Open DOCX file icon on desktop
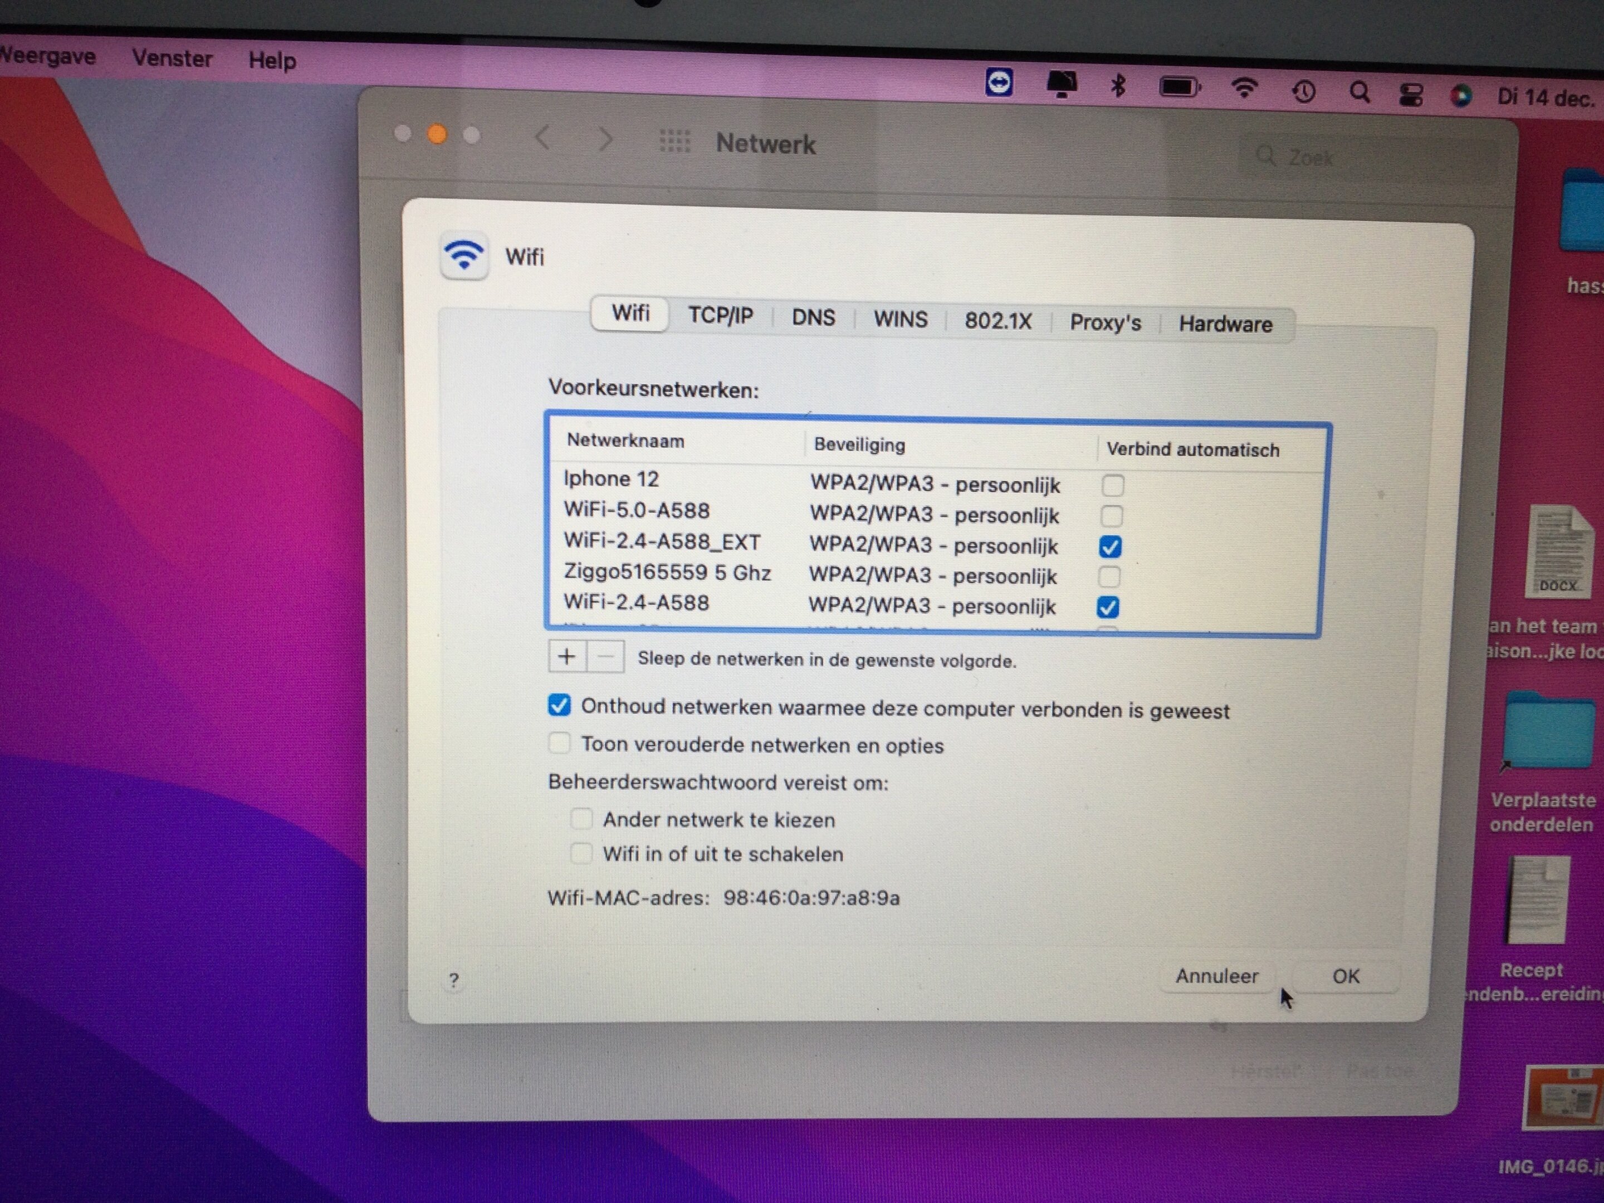The width and height of the screenshot is (1604, 1203). (x=1559, y=552)
